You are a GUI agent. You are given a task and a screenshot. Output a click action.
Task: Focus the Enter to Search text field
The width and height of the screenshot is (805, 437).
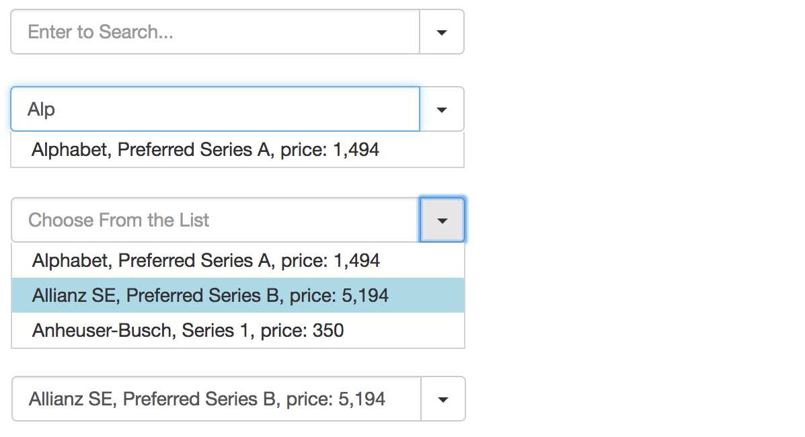(215, 32)
